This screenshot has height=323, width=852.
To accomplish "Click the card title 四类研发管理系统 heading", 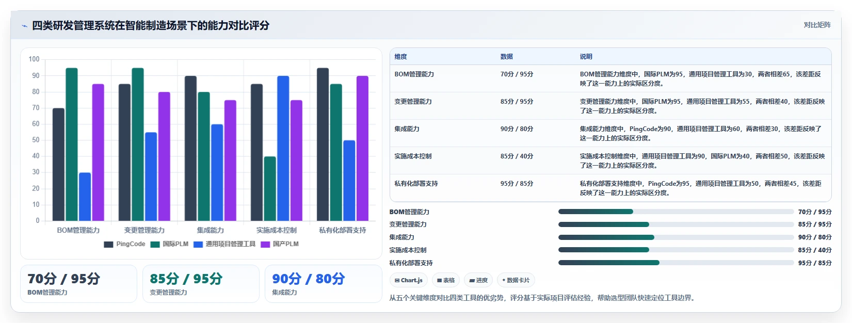I will pos(151,25).
